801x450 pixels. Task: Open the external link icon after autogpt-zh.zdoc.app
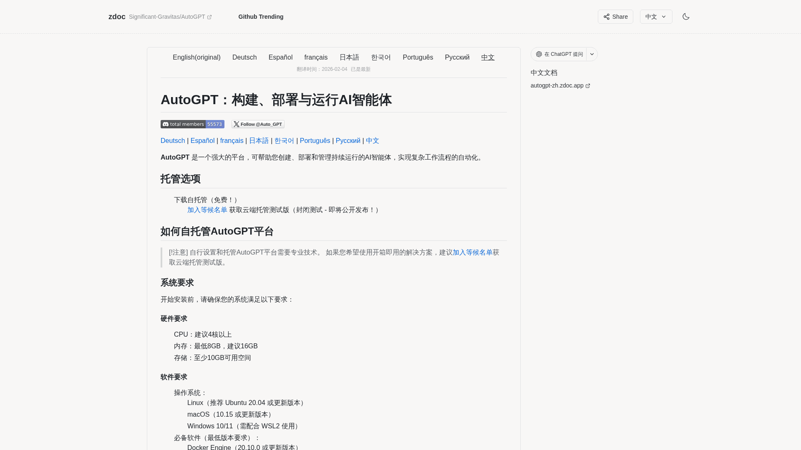click(588, 85)
